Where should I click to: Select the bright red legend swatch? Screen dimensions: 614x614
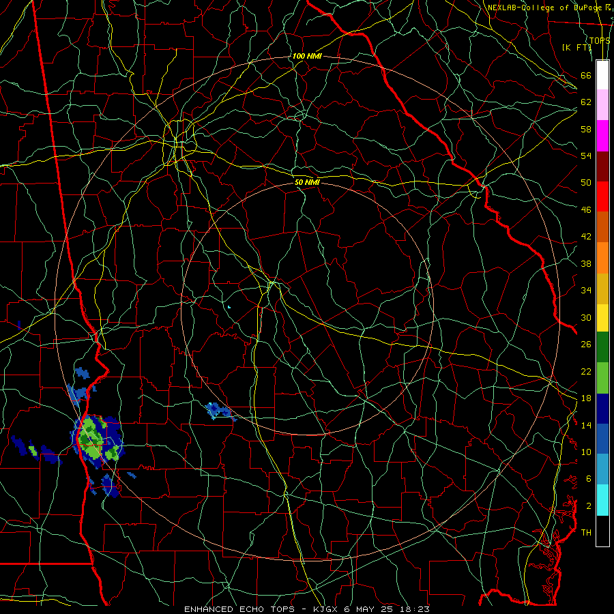point(602,196)
